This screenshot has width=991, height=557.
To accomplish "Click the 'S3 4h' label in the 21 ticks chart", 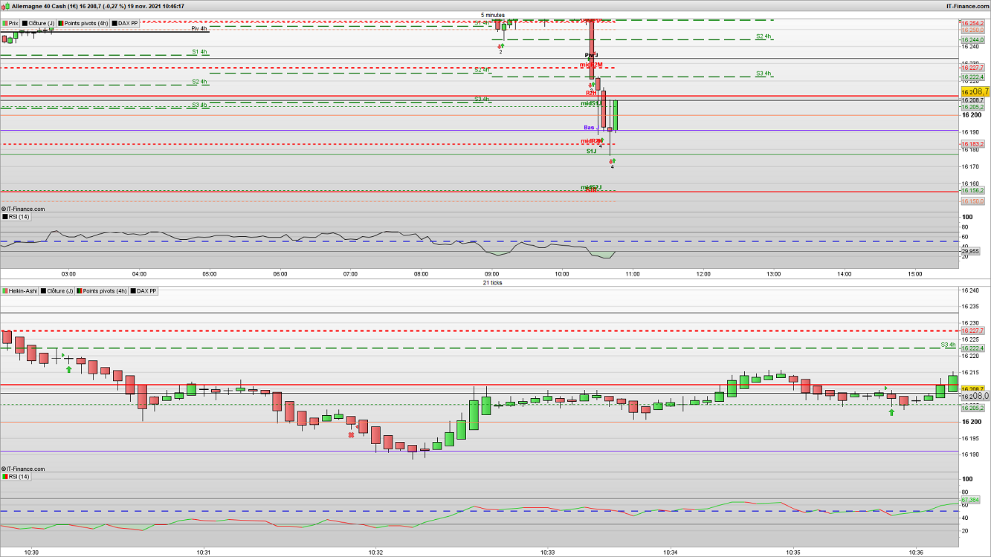I will point(948,345).
